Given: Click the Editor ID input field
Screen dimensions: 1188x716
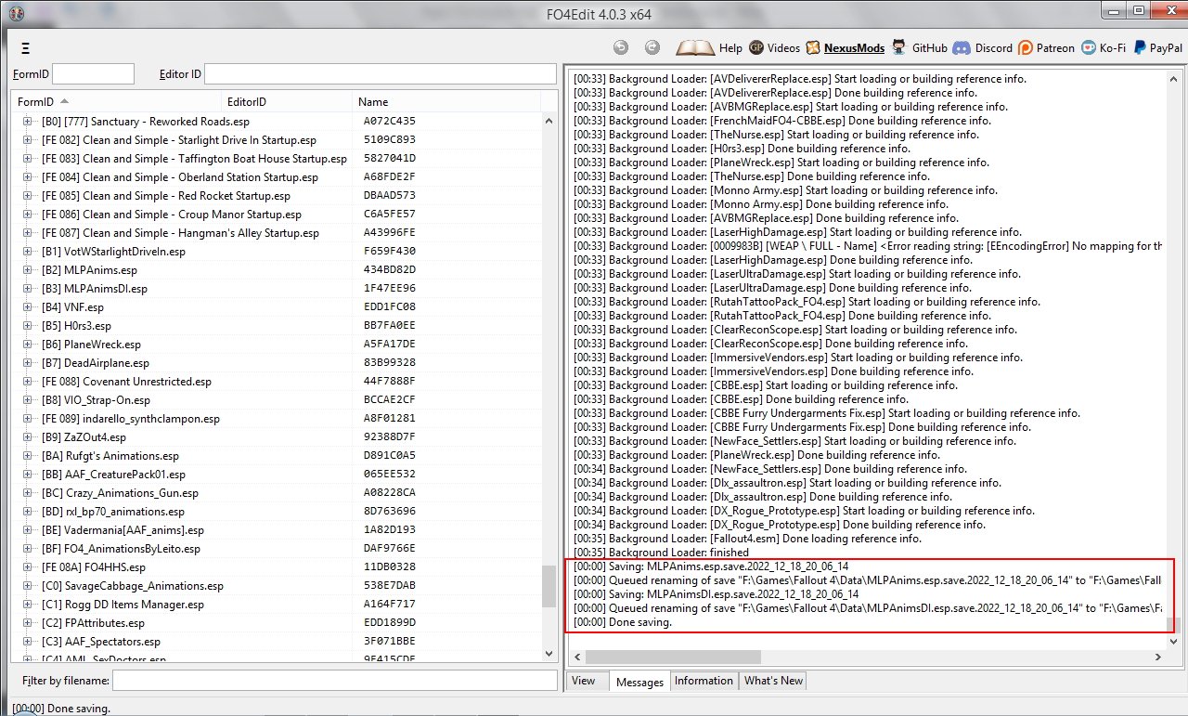Looking at the screenshot, I should coord(381,74).
